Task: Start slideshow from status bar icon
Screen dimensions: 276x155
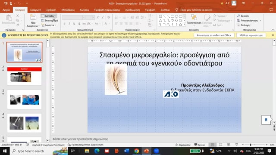Action: coord(237,145)
